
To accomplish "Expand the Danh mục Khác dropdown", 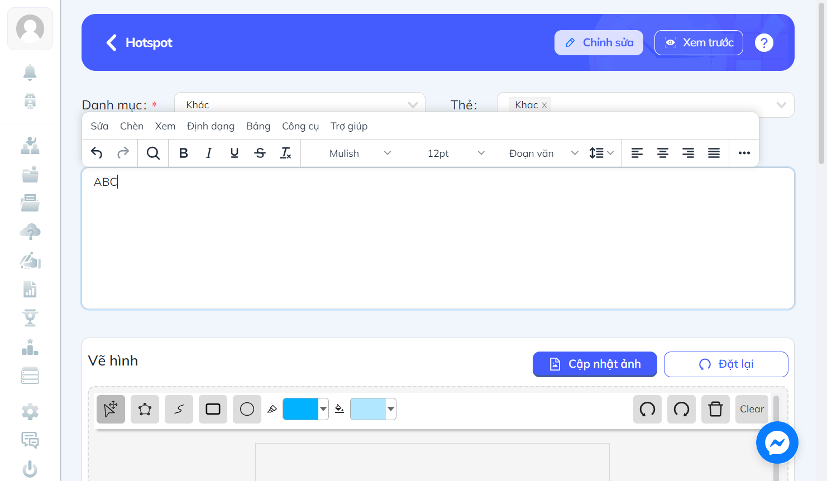I will click(300, 105).
